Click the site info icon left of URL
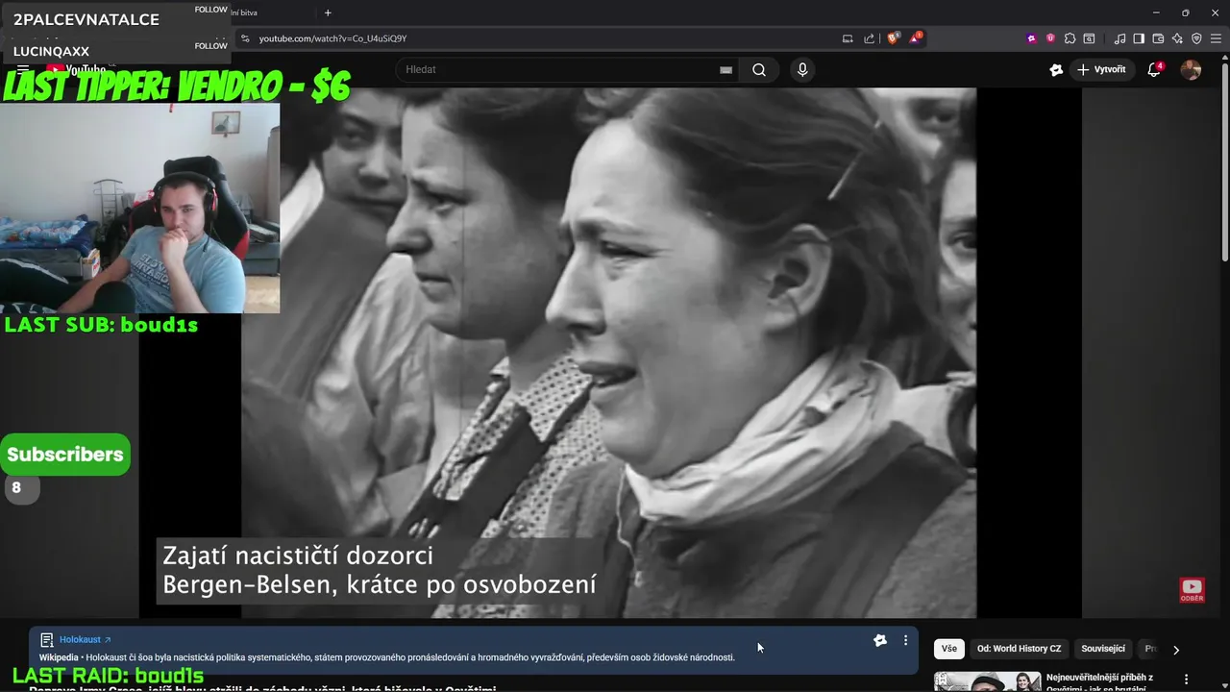The image size is (1230, 692). point(245,38)
